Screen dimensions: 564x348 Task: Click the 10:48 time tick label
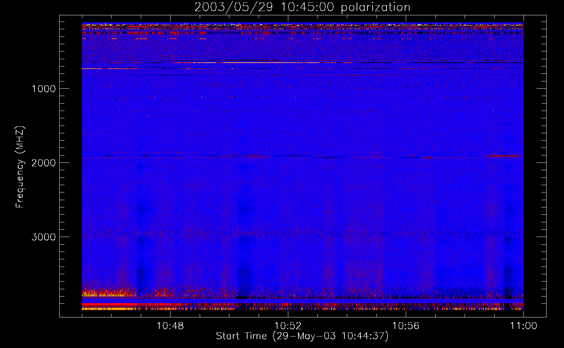[170, 326]
